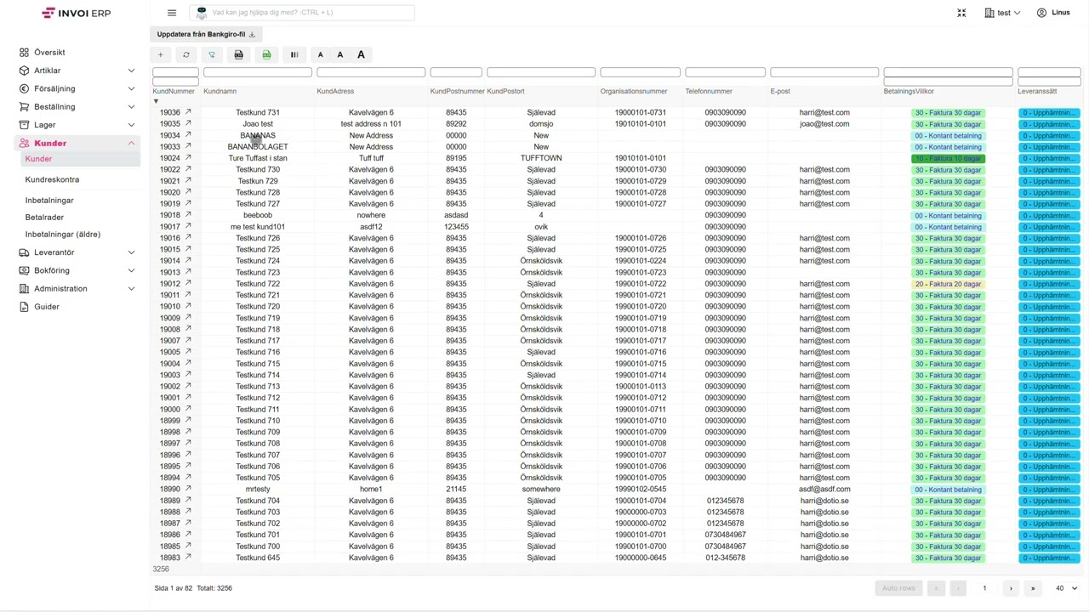
Task: Click the email joao@test.com
Action: (824, 124)
